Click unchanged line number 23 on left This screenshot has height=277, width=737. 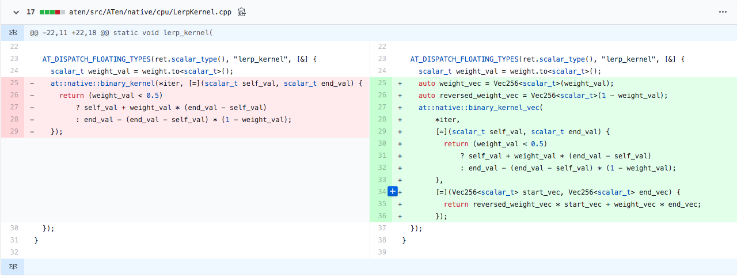[x=14, y=59]
